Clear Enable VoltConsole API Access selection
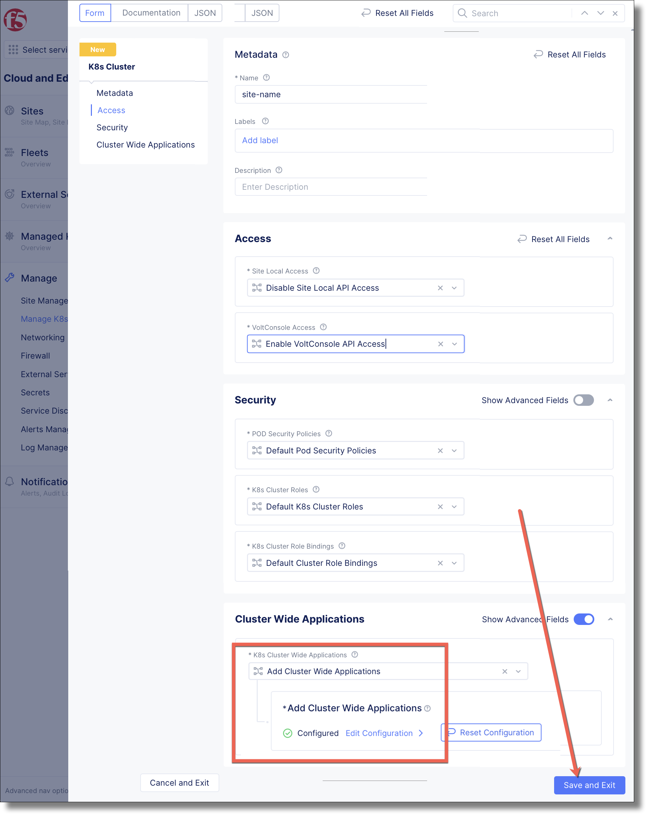Screen dimensions: 646x814 pos(441,344)
